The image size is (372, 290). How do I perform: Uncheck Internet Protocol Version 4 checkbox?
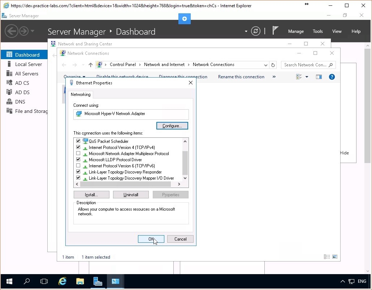point(78,148)
